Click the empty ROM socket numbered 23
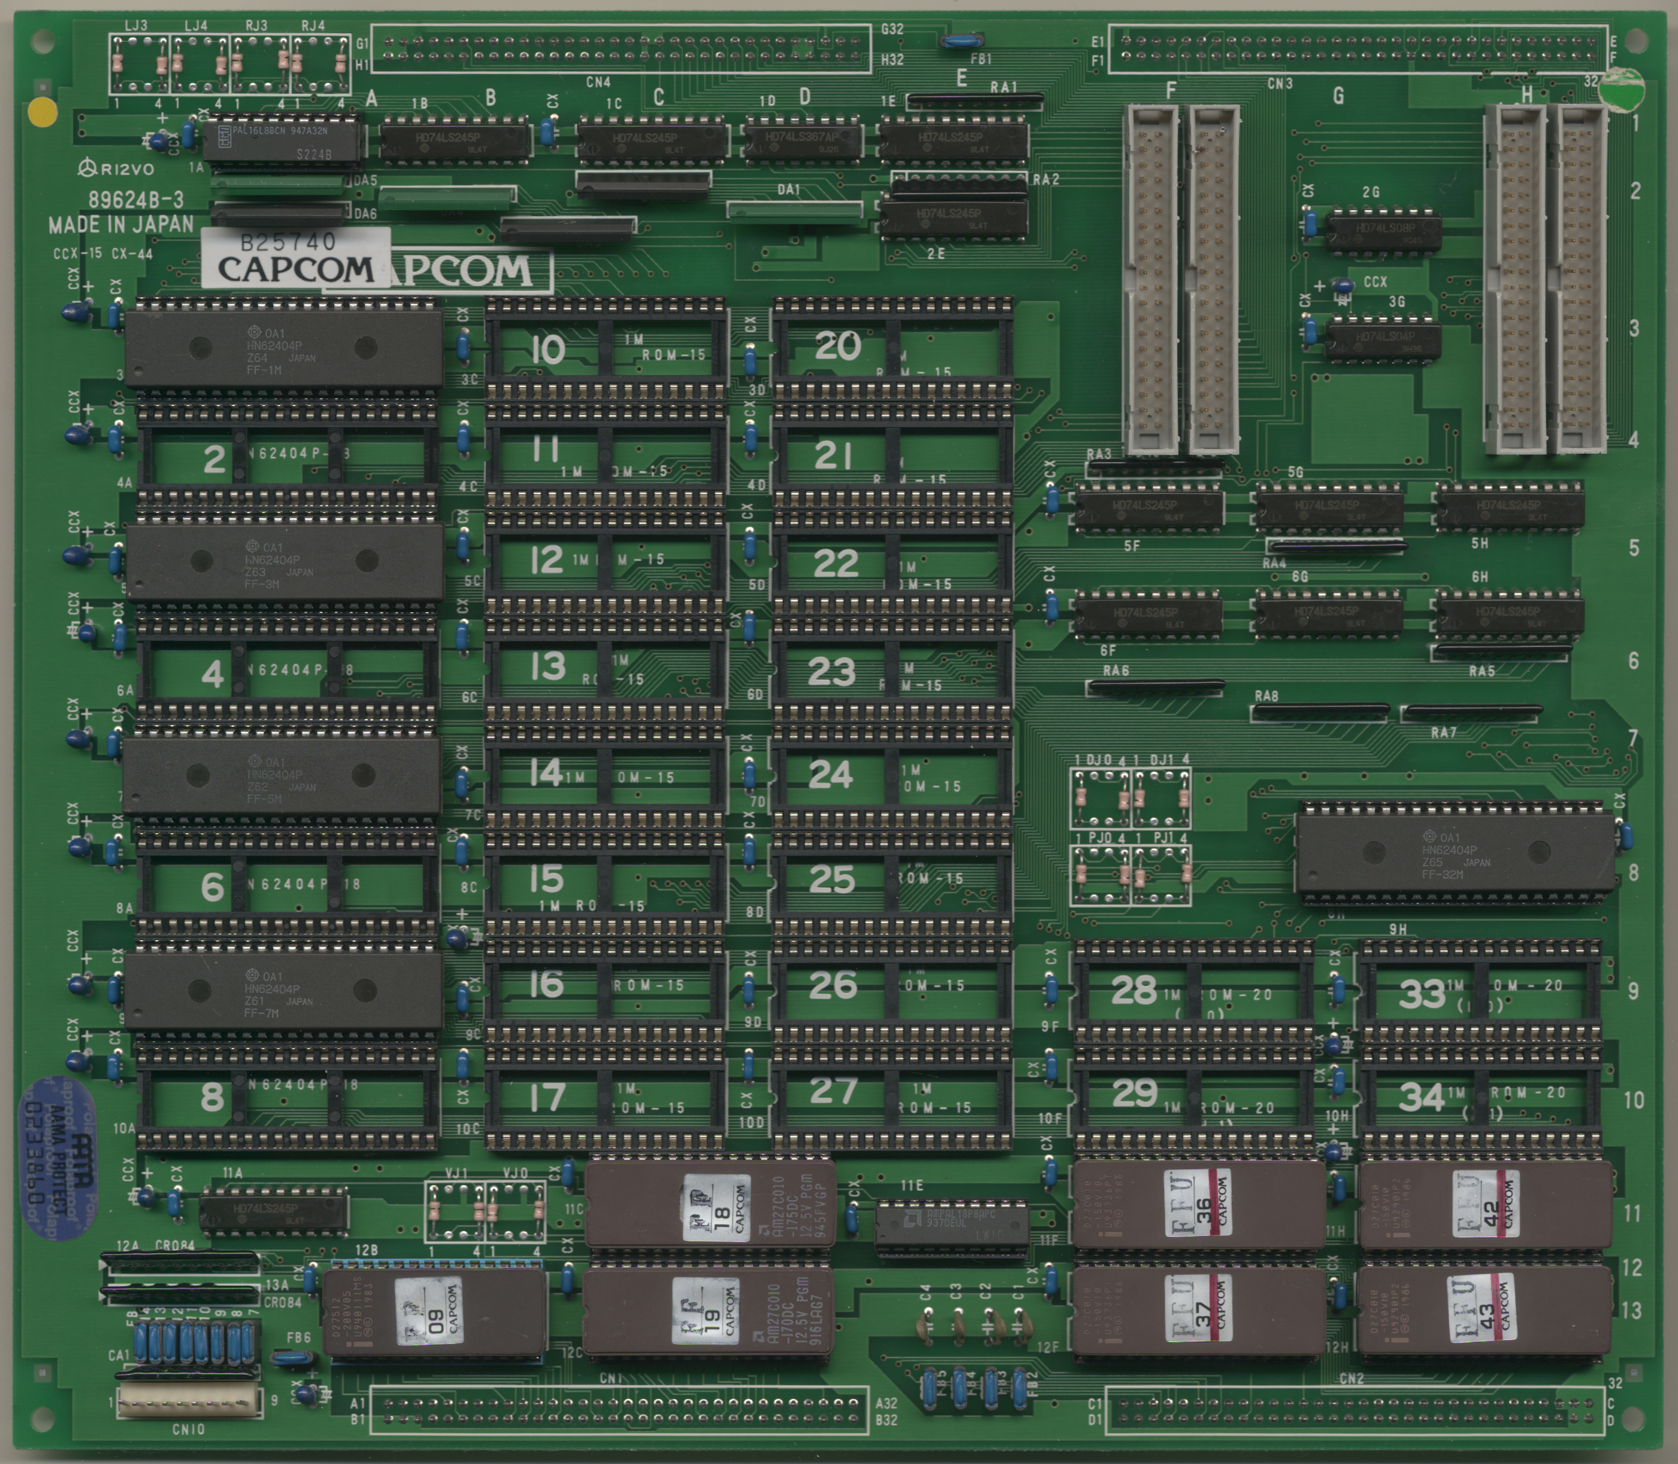This screenshot has width=1678, height=1464. tap(894, 670)
